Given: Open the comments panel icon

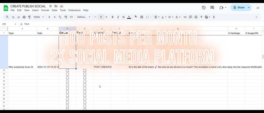Looking at the screenshot, I should click(212, 8).
